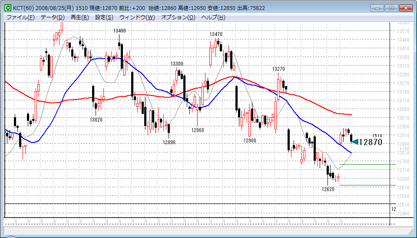Viewport: 417px width, 238px height.
Task: Maximize the KCT chart window
Action: click(x=391, y=8)
